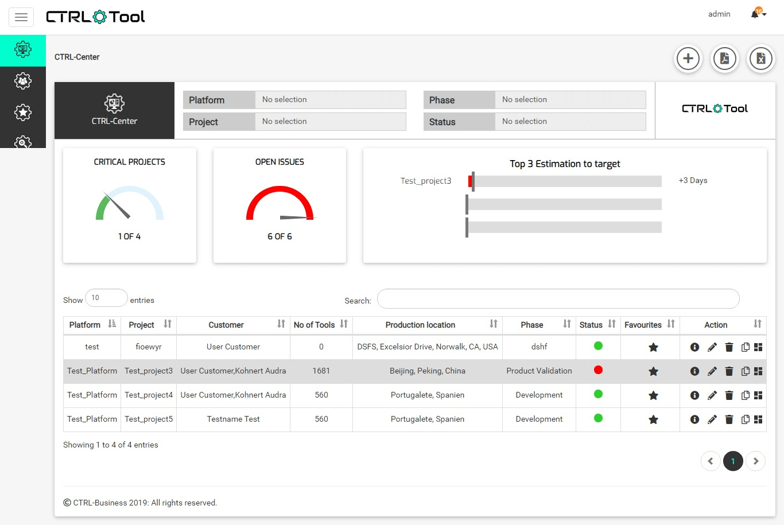Toggle favourite star for Test_project5
This screenshot has width=784, height=525.
click(653, 419)
